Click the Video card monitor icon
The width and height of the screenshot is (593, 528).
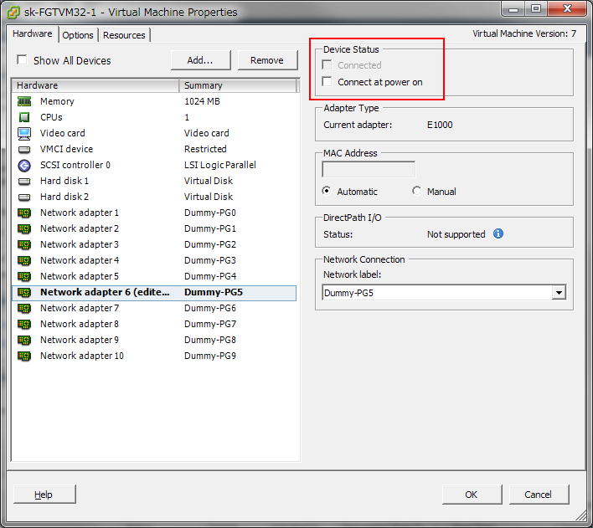[x=24, y=133]
